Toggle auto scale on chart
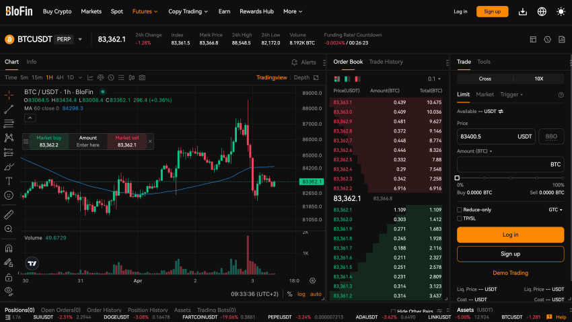 pos(316,294)
